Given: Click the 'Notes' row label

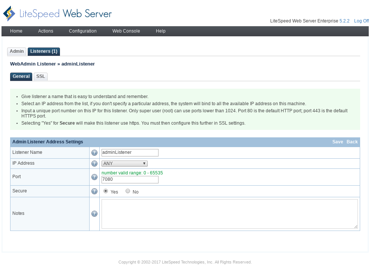Looking at the screenshot, I should 18,213.
